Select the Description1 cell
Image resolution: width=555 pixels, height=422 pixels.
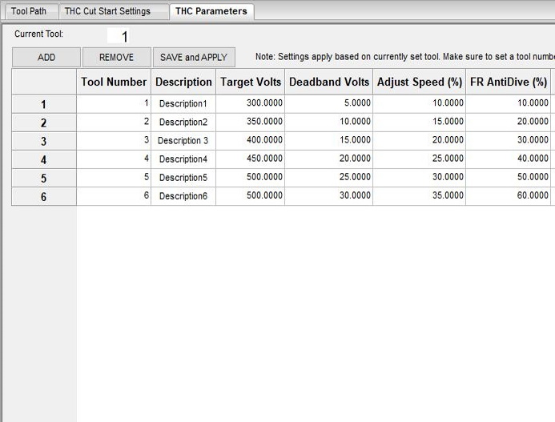tap(183, 104)
